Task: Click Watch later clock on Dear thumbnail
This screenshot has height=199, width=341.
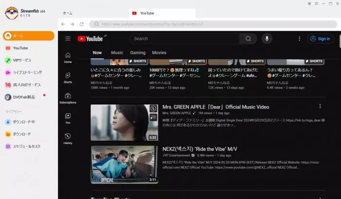Action: click(x=153, y=109)
